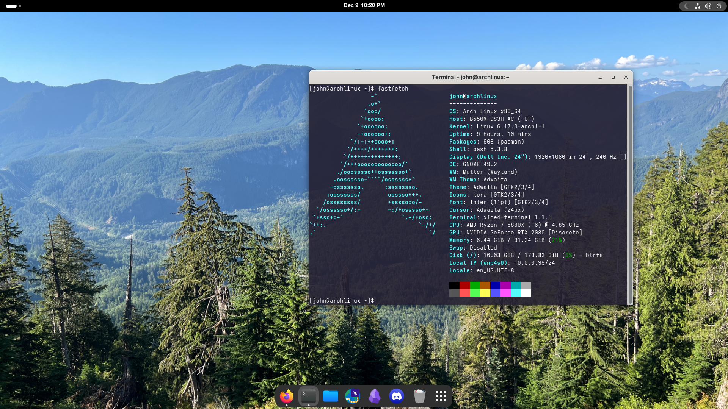Click the Terminal title bar text
The width and height of the screenshot is (728, 409).
tap(470, 77)
